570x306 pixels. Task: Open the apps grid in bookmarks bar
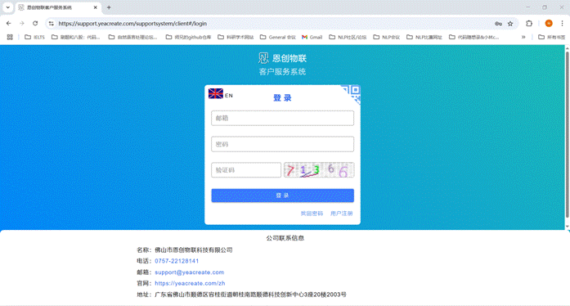click(x=10, y=37)
